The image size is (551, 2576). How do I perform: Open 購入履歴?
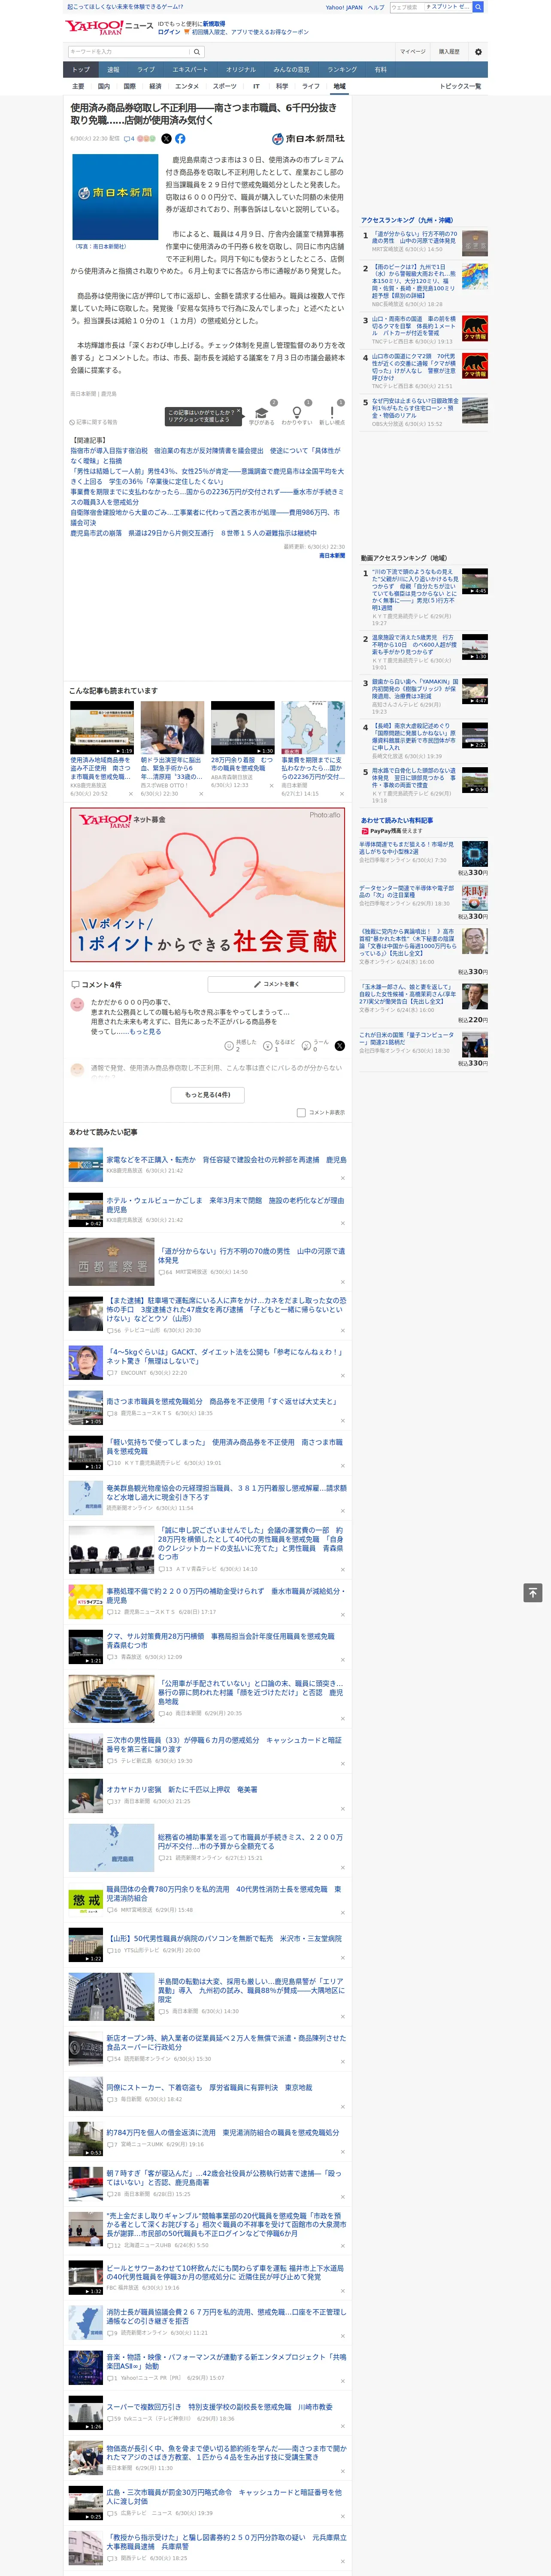[x=449, y=52]
